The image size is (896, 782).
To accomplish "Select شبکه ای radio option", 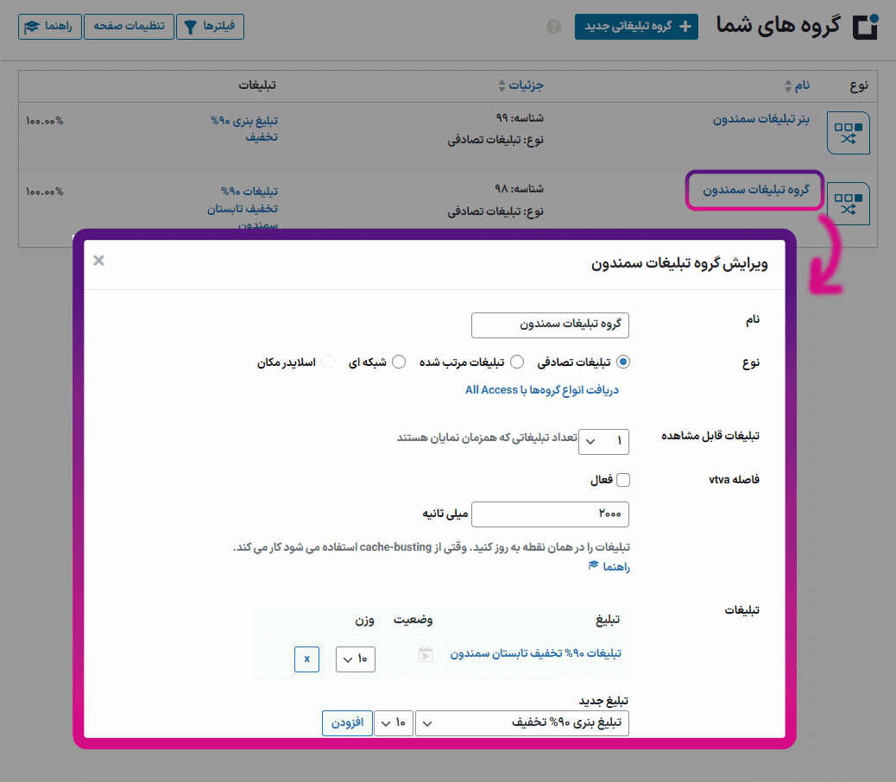I will coord(399,363).
